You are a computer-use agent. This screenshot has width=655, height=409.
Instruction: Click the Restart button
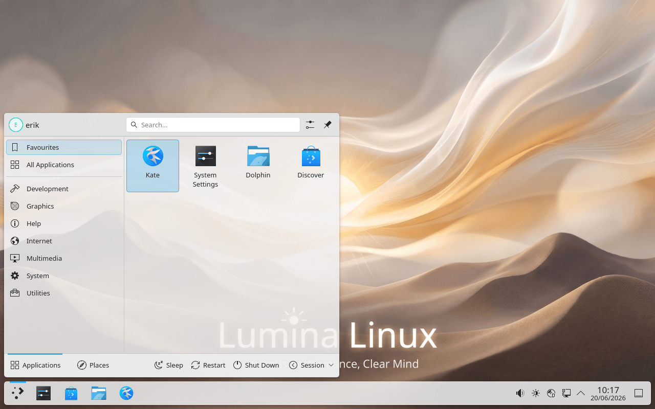(x=208, y=365)
